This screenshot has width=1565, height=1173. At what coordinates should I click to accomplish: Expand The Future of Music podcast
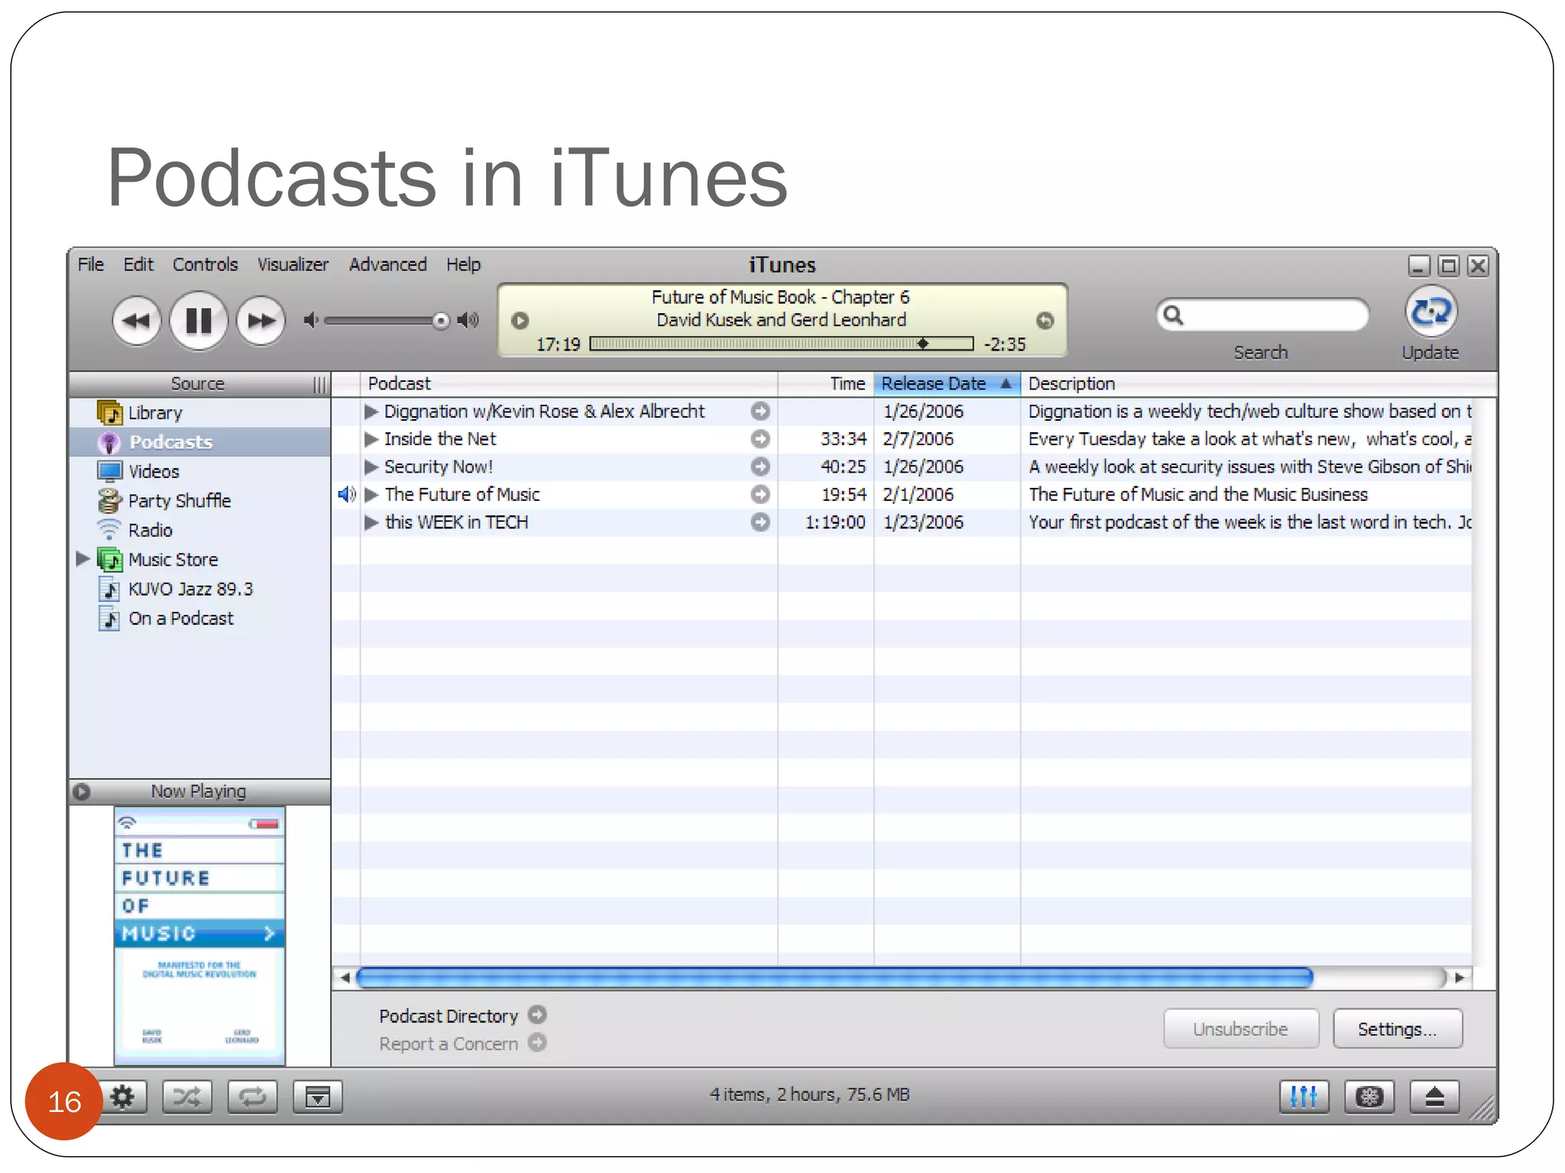[371, 495]
